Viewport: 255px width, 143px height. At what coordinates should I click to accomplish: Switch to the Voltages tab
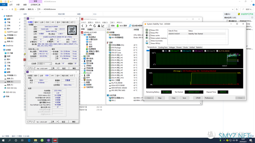172,47
